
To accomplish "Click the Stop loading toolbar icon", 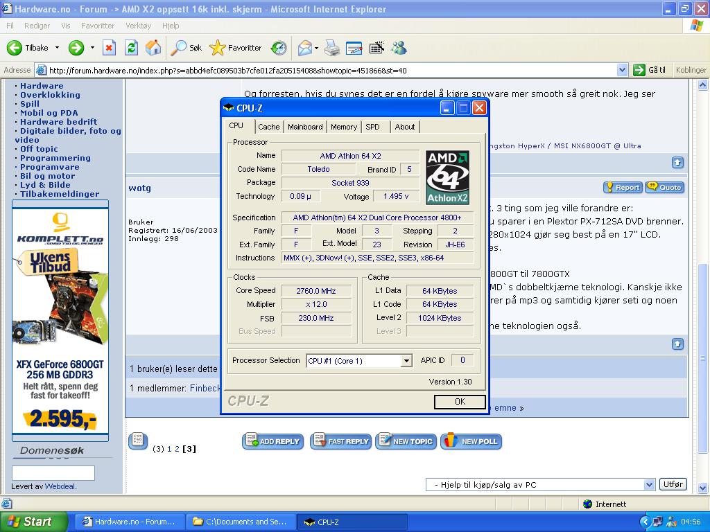I will (x=109, y=48).
